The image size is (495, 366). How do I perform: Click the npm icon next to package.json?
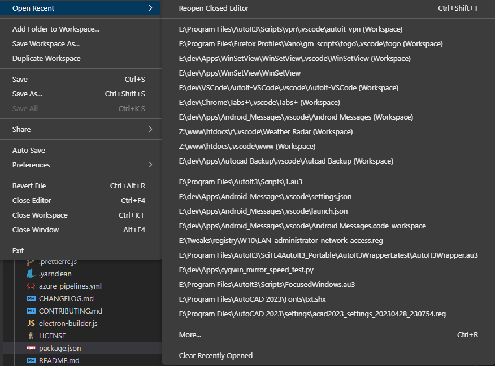pos(31,348)
